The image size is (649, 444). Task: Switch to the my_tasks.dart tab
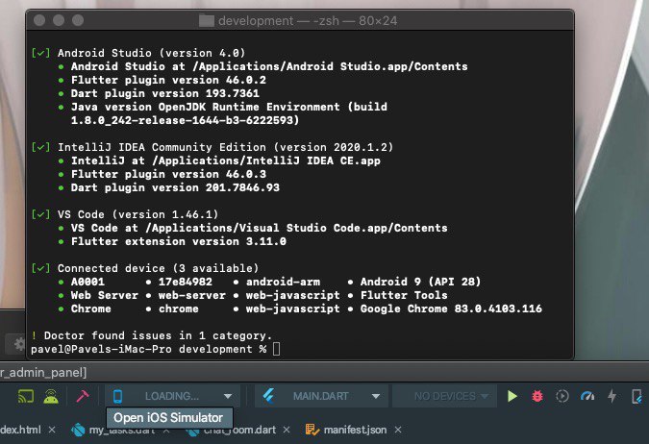click(122, 430)
